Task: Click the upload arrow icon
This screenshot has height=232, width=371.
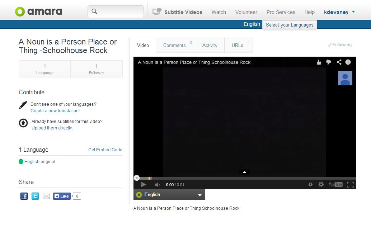Action: pyautogui.click(x=23, y=123)
